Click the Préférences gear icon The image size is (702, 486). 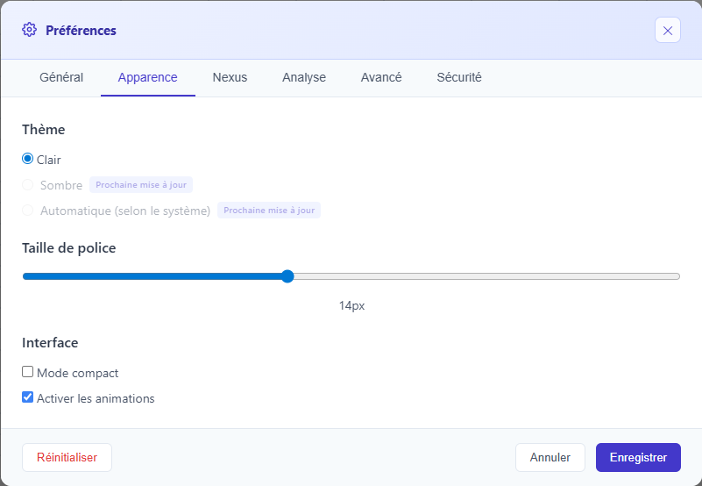pos(30,30)
